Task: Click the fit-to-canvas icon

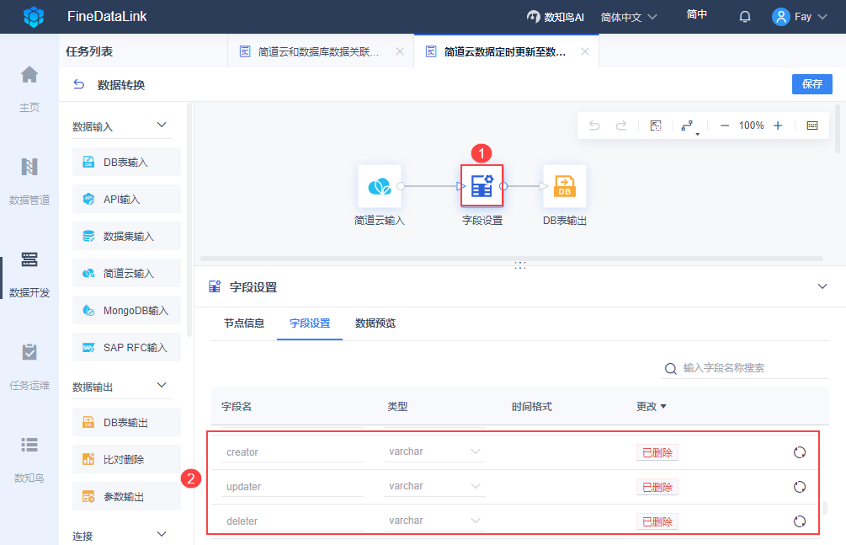Action: pos(656,126)
